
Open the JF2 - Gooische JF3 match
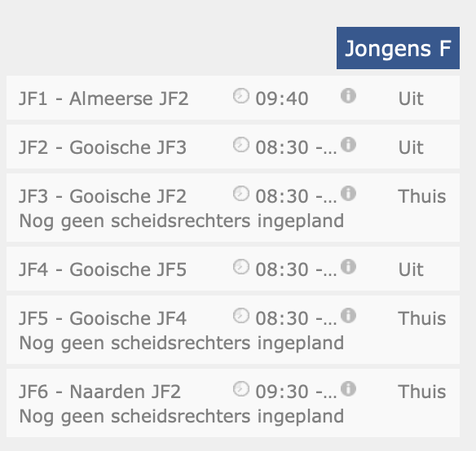pyautogui.click(x=103, y=147)
